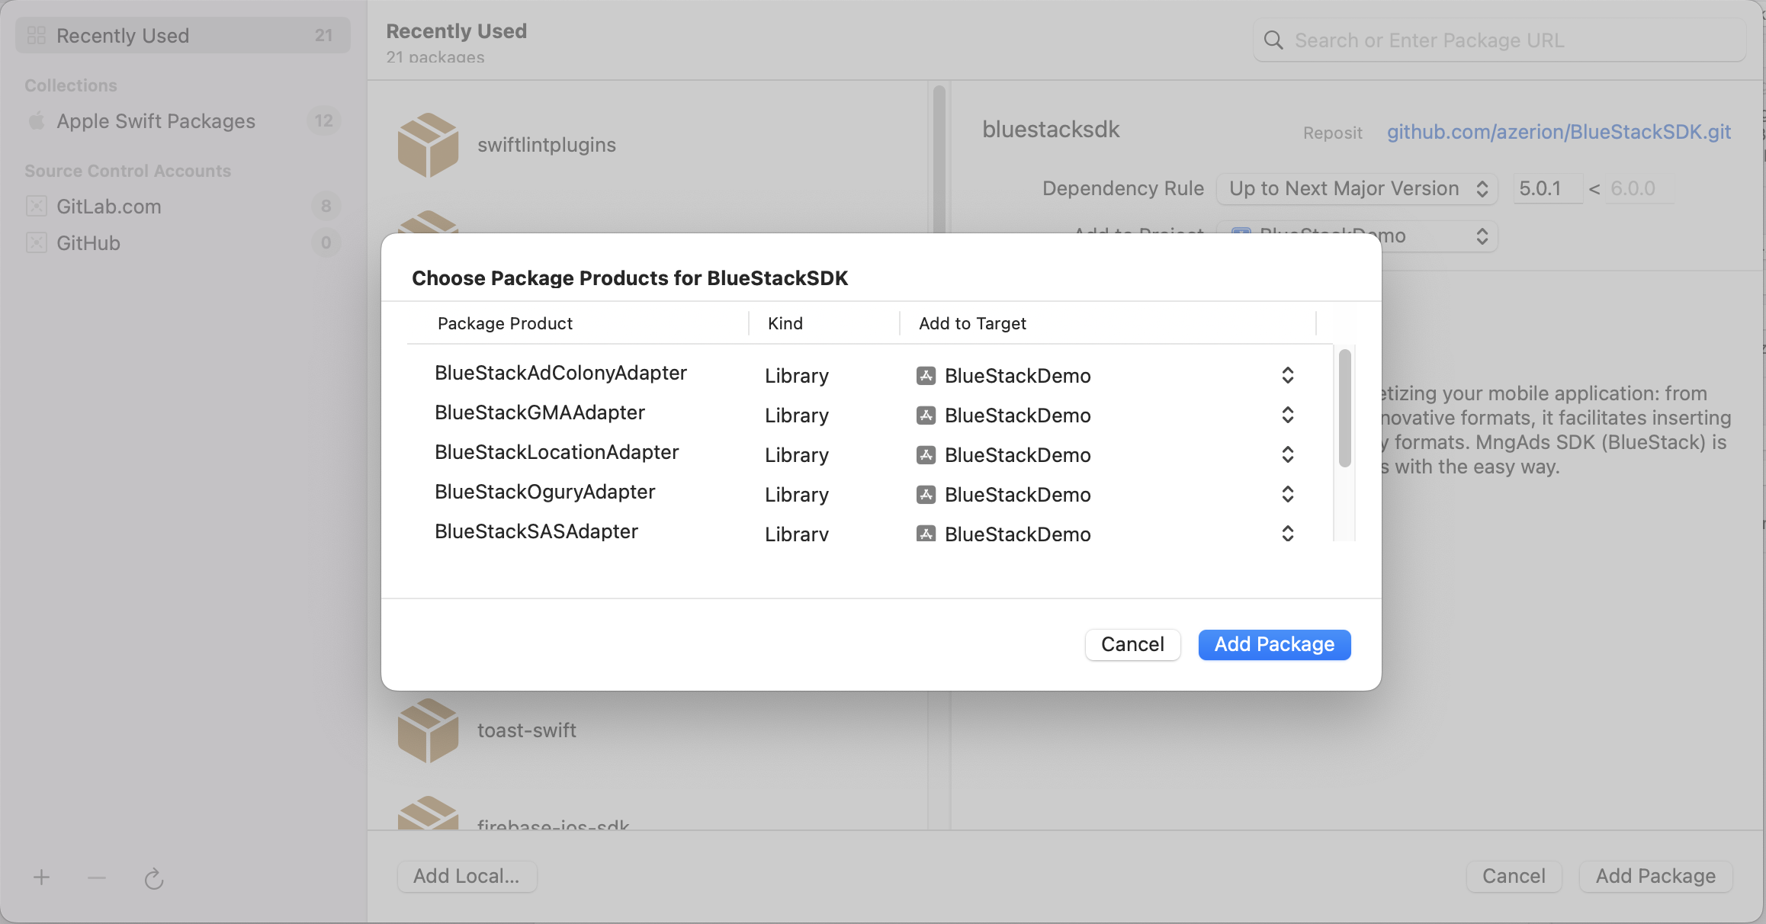This screenshot has width=1766, height=924.
Task: Click the search magnifier icon
Action: 1273,40
